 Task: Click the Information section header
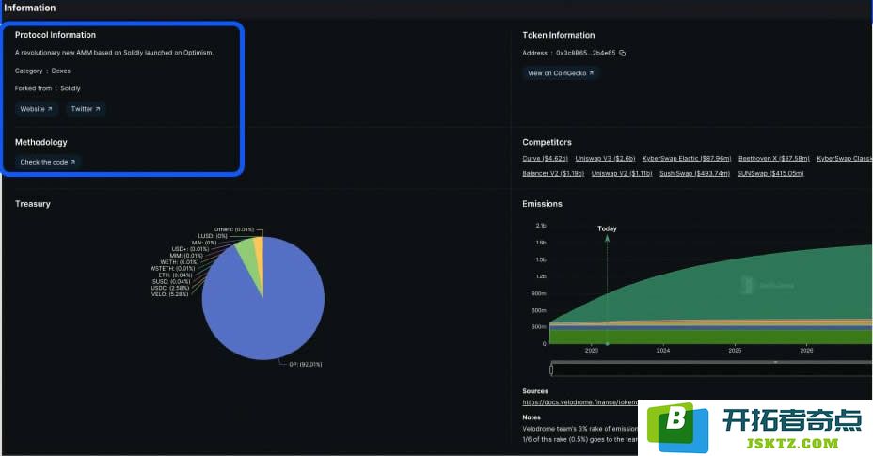click(29, 8)
